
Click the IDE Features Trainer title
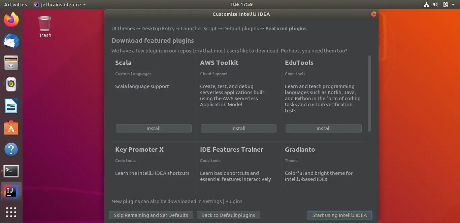(x=232, y=150)
